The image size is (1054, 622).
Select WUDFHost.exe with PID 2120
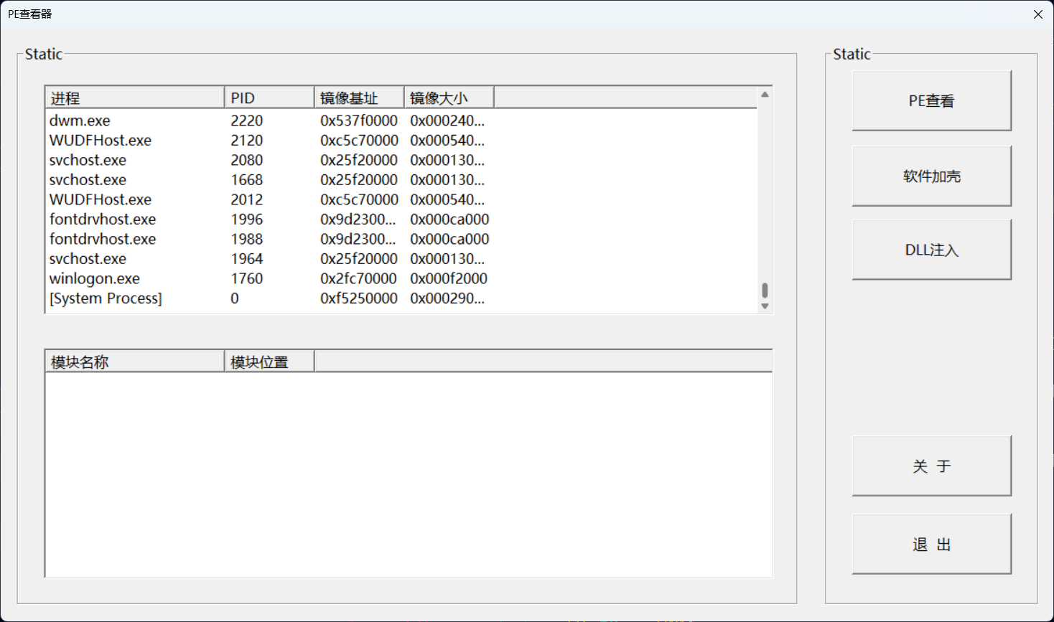[101, 141]
